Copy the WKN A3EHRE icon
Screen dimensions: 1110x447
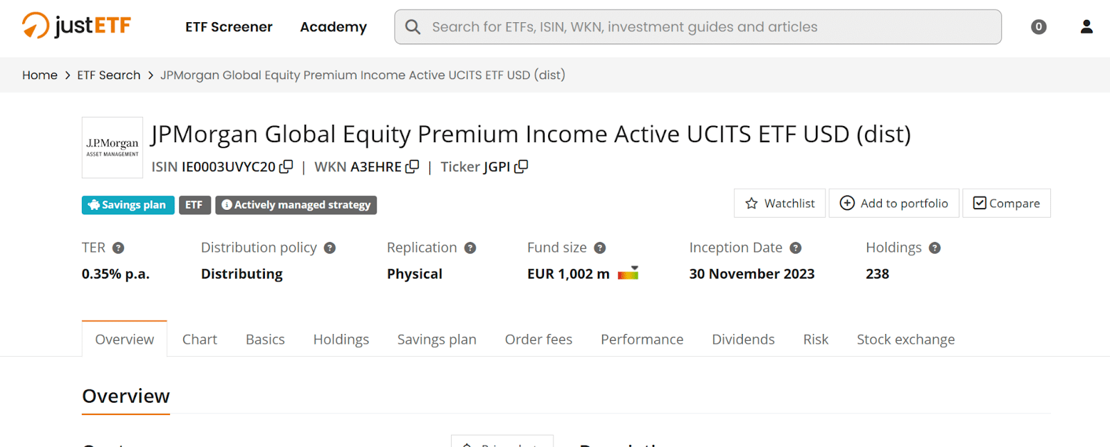412,167
